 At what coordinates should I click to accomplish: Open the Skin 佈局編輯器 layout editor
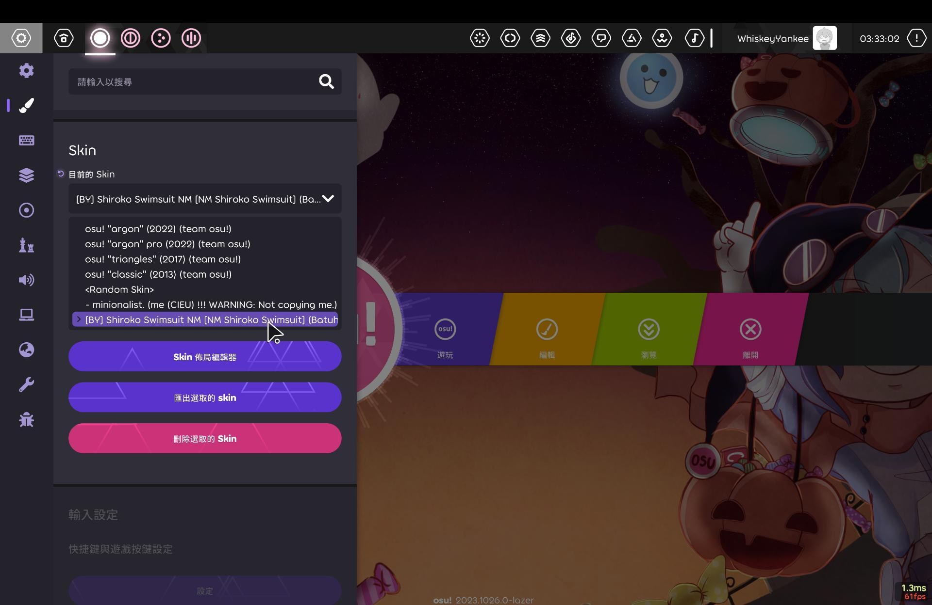coord(205,357)
